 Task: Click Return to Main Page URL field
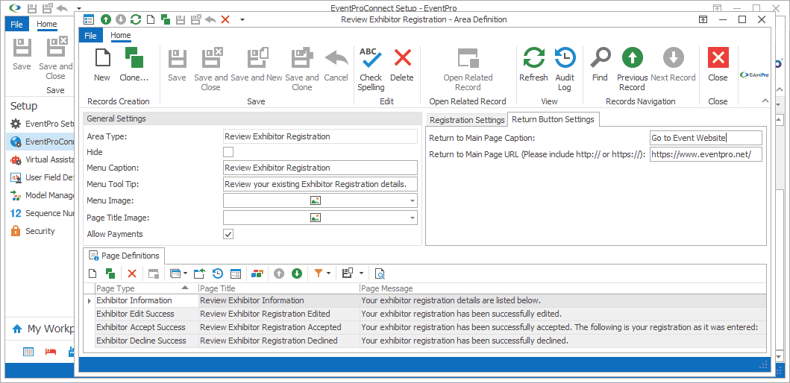click(706, 154)
